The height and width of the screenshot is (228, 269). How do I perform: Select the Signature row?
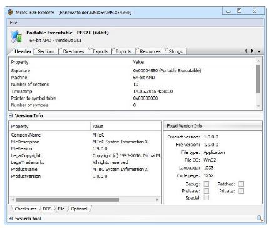pos(132,71)
